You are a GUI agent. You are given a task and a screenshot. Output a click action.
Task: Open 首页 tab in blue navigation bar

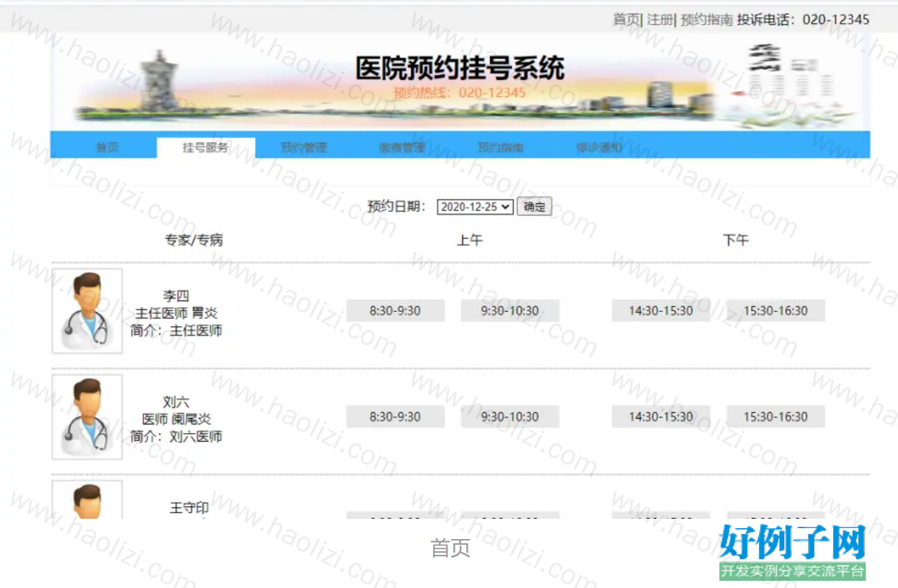click(x=107, y=148)
